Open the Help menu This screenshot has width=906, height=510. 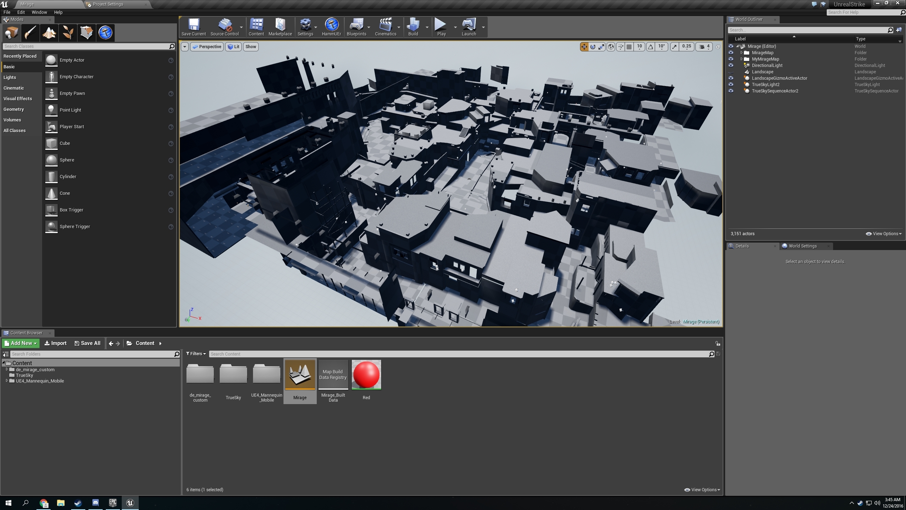tap(58, 12)
